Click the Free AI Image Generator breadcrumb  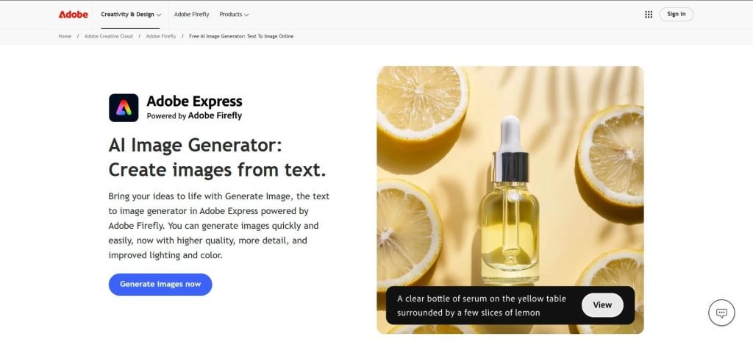pyautogui.click(x=241, y=37)
